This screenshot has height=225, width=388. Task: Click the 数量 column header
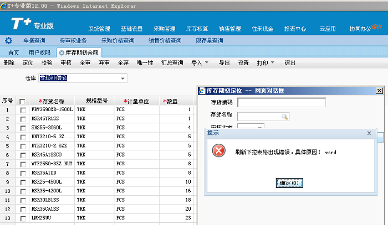[x=176, y=101]
